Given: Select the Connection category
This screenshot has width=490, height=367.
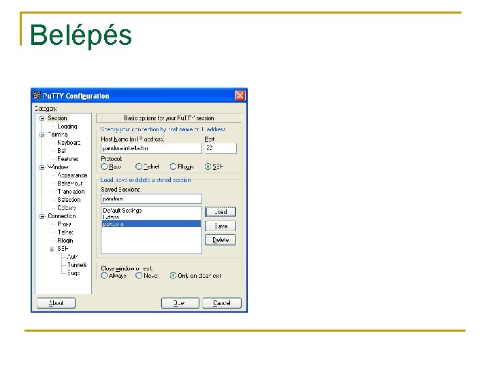Looking at the screenshot, I should click(x=61, y=216).
